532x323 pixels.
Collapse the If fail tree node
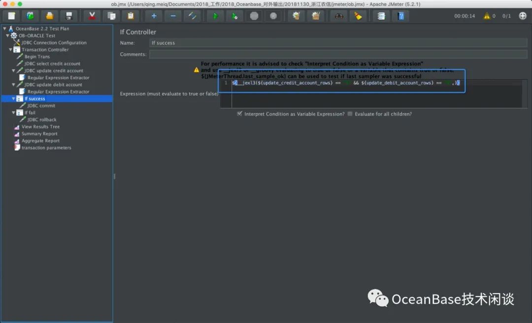(13, 113)
